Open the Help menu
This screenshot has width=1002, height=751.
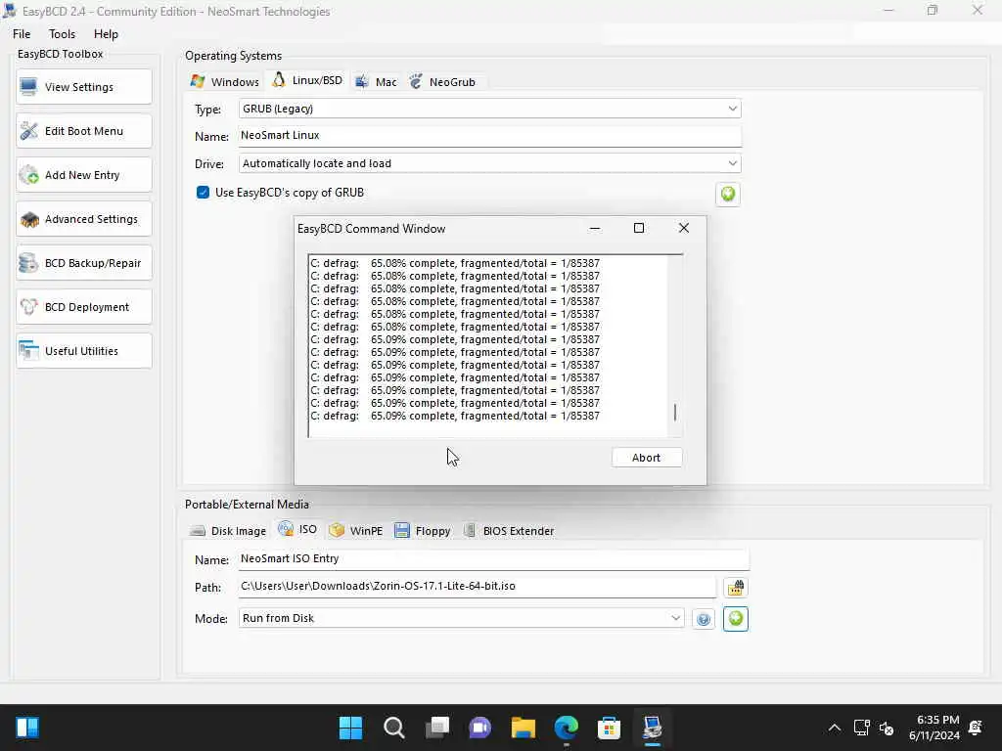106,34
